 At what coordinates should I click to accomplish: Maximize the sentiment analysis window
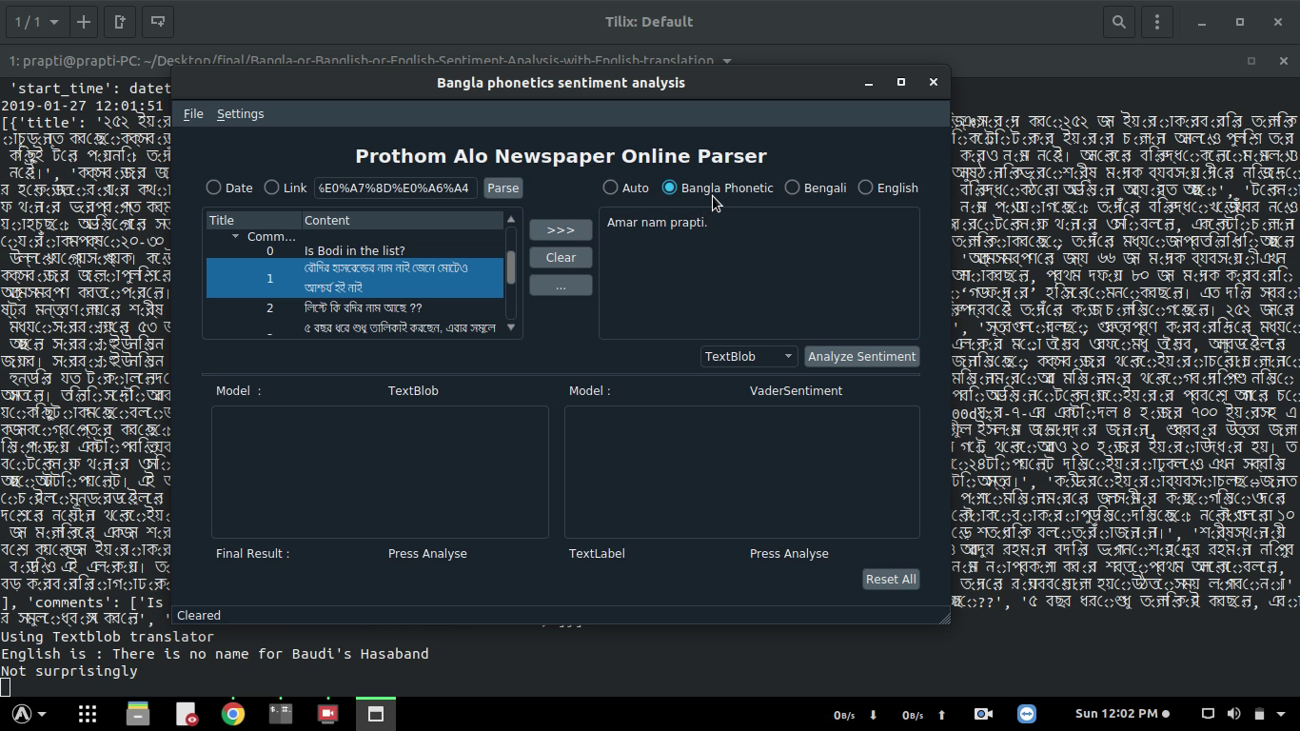pyautogui.click(x=901, y=83)
